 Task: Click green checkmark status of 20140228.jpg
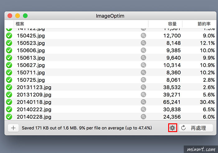pyautogui.click(x=9, y=117)
